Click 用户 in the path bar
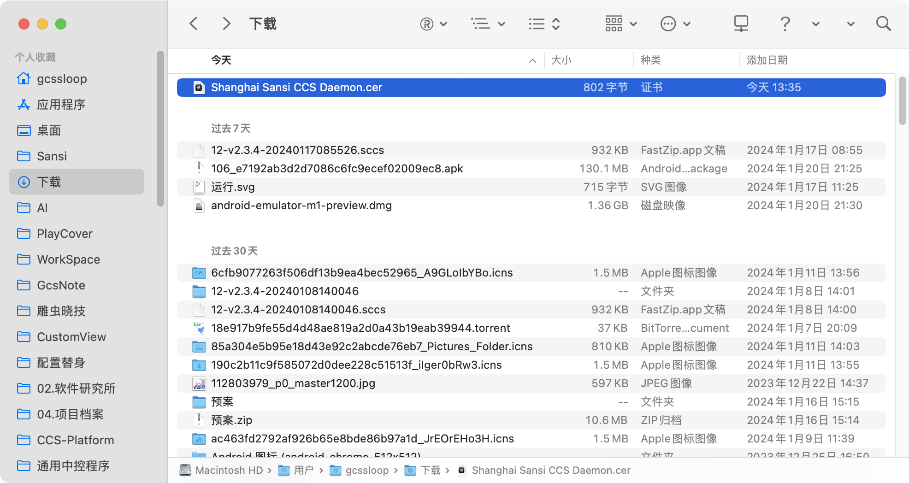909x483 pixels. [296, 471]
